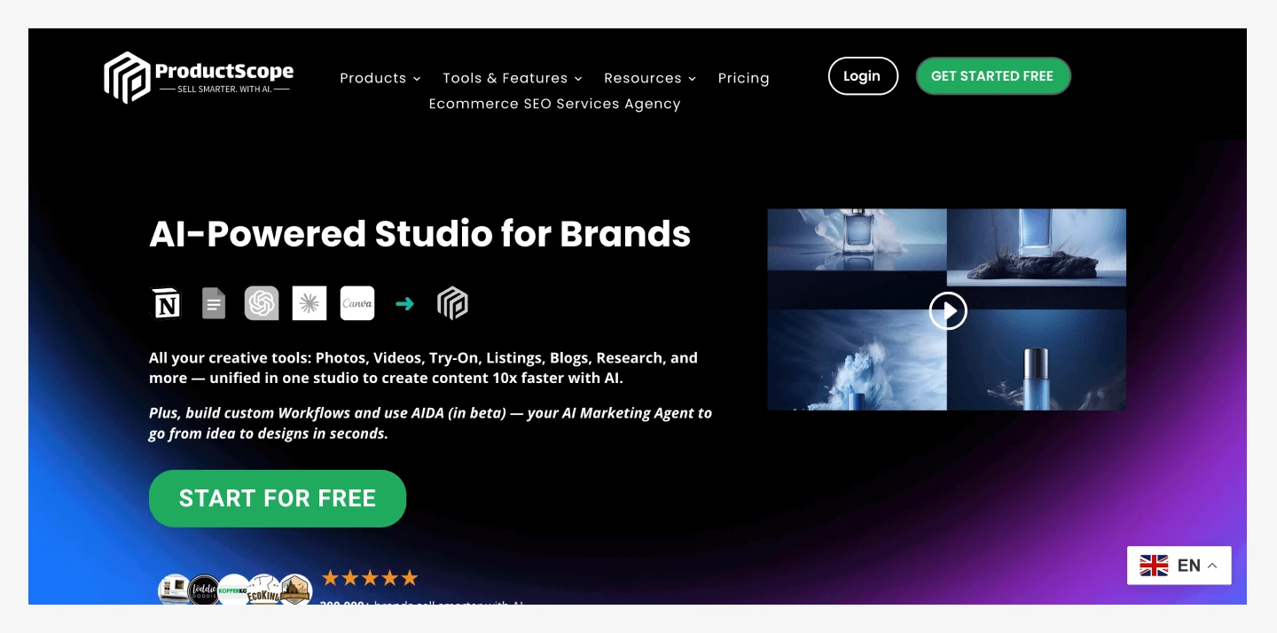Click the ChatGPT icon

[x=262, y=303]
